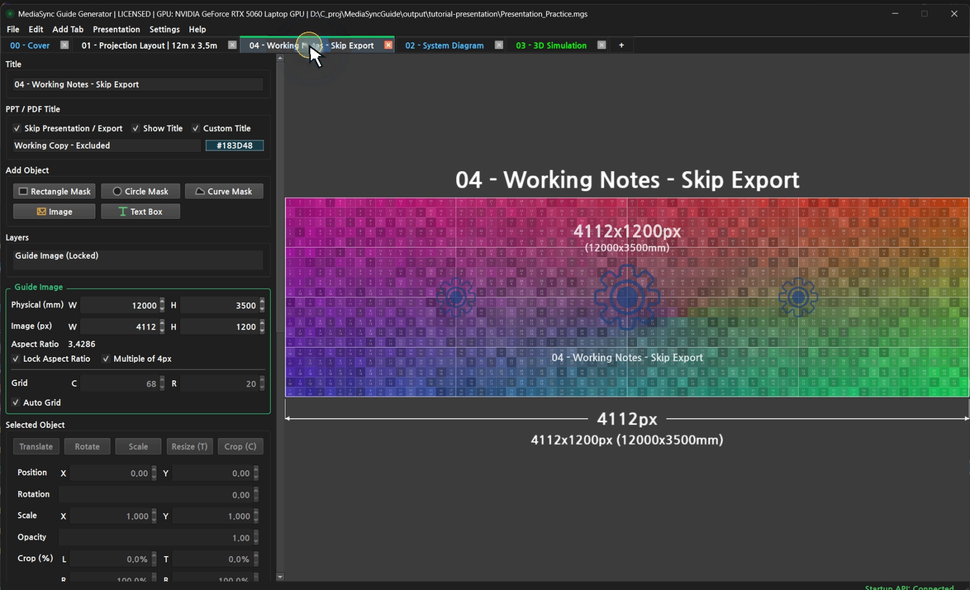Close the 01 - Projection Layout tab
The image size is (970, 590).
[232, 45]
